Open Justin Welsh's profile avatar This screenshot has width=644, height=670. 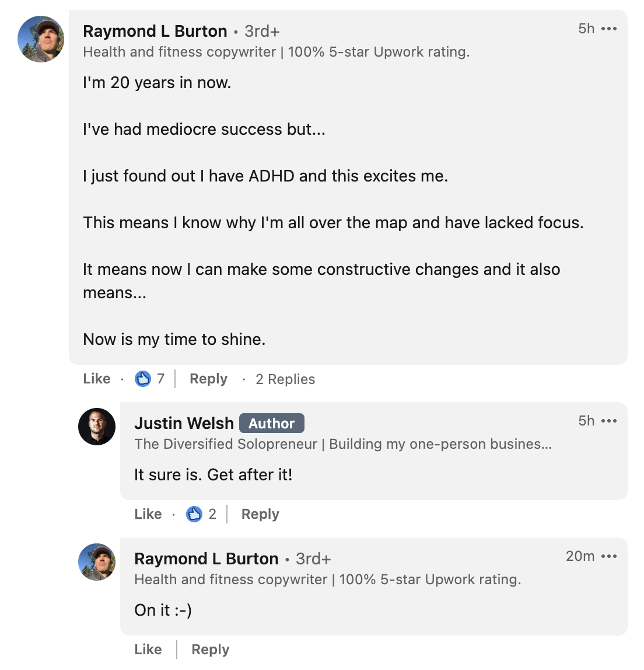97,427
